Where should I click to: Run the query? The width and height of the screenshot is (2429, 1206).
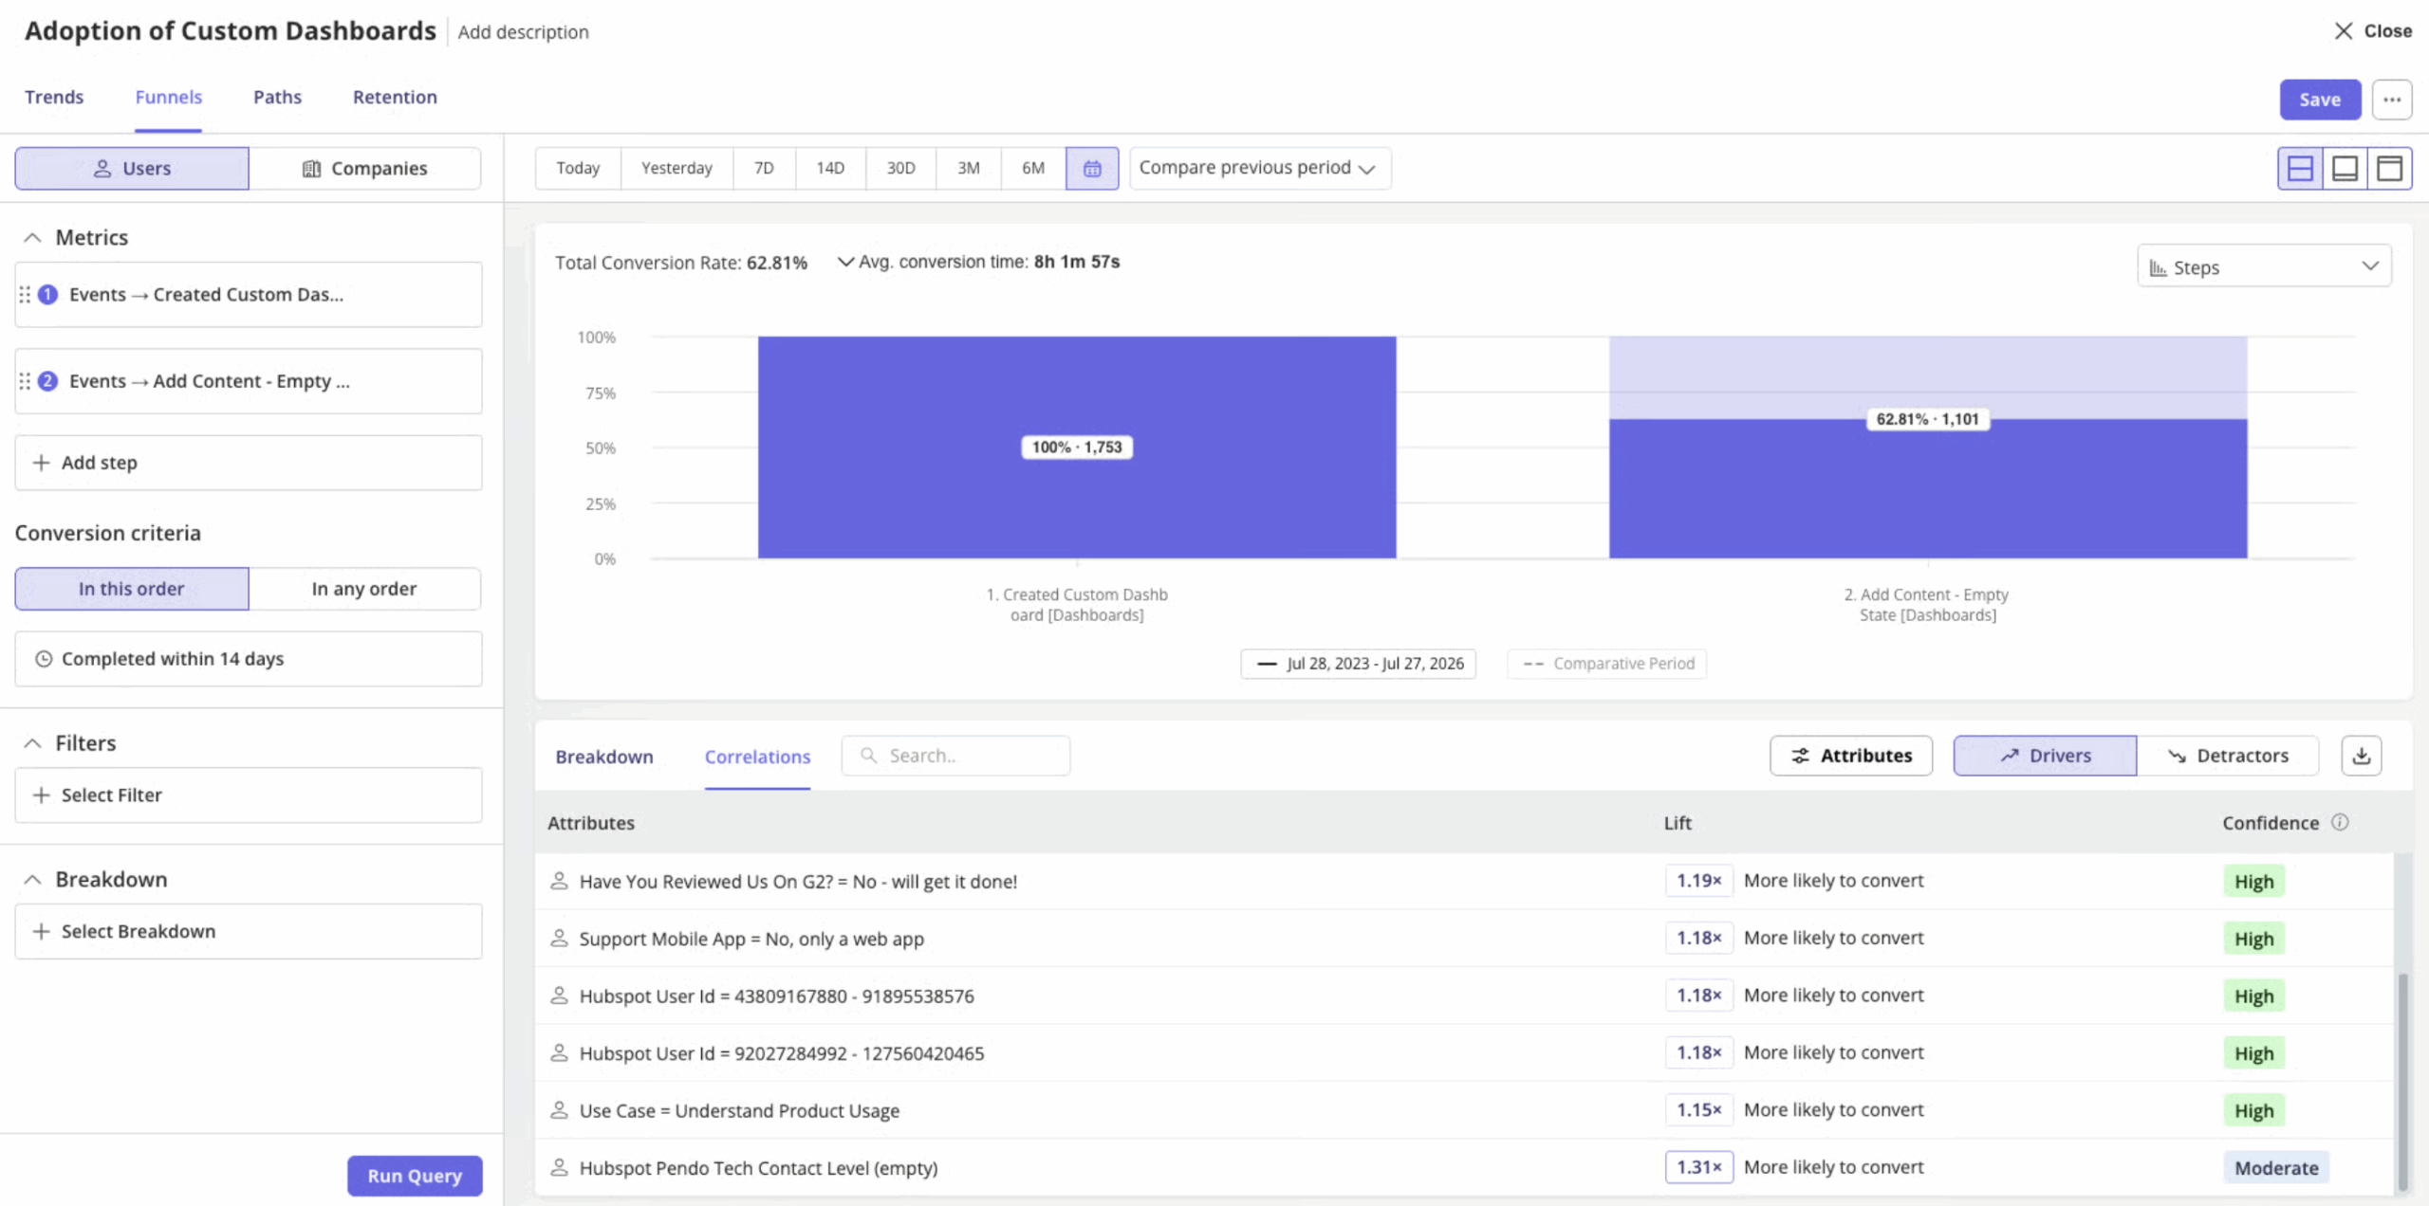(415, 1176)
